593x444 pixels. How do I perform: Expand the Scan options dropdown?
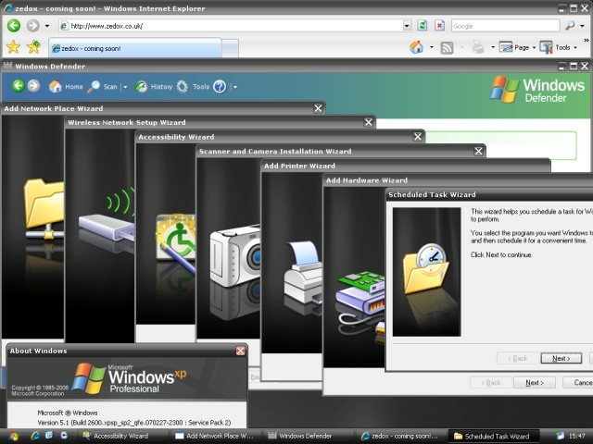click(125, 87)
